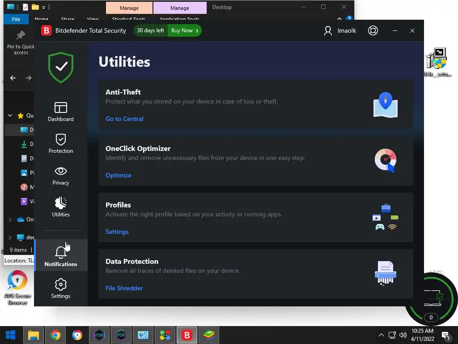Select Pictures folder in Explorer tree

[27, 172]
